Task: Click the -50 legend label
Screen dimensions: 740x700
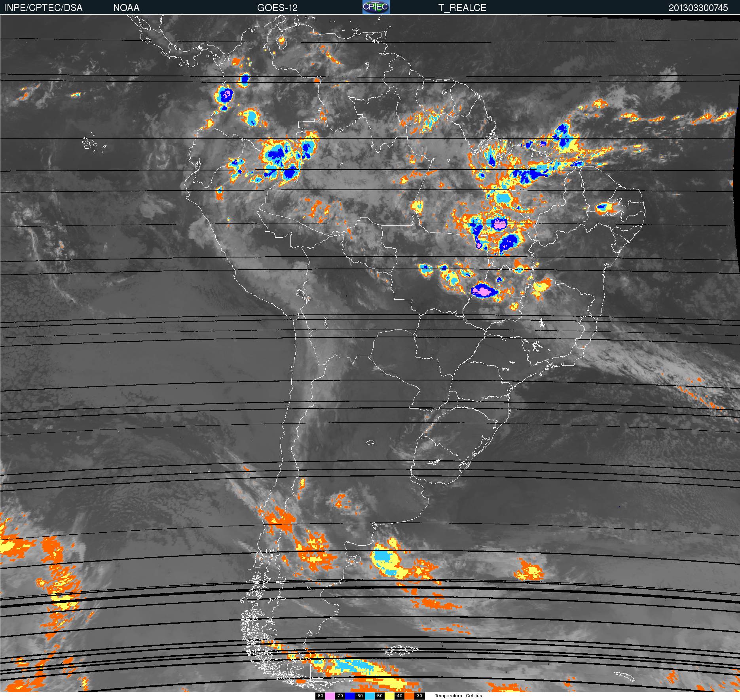Action: click(379, 696)
